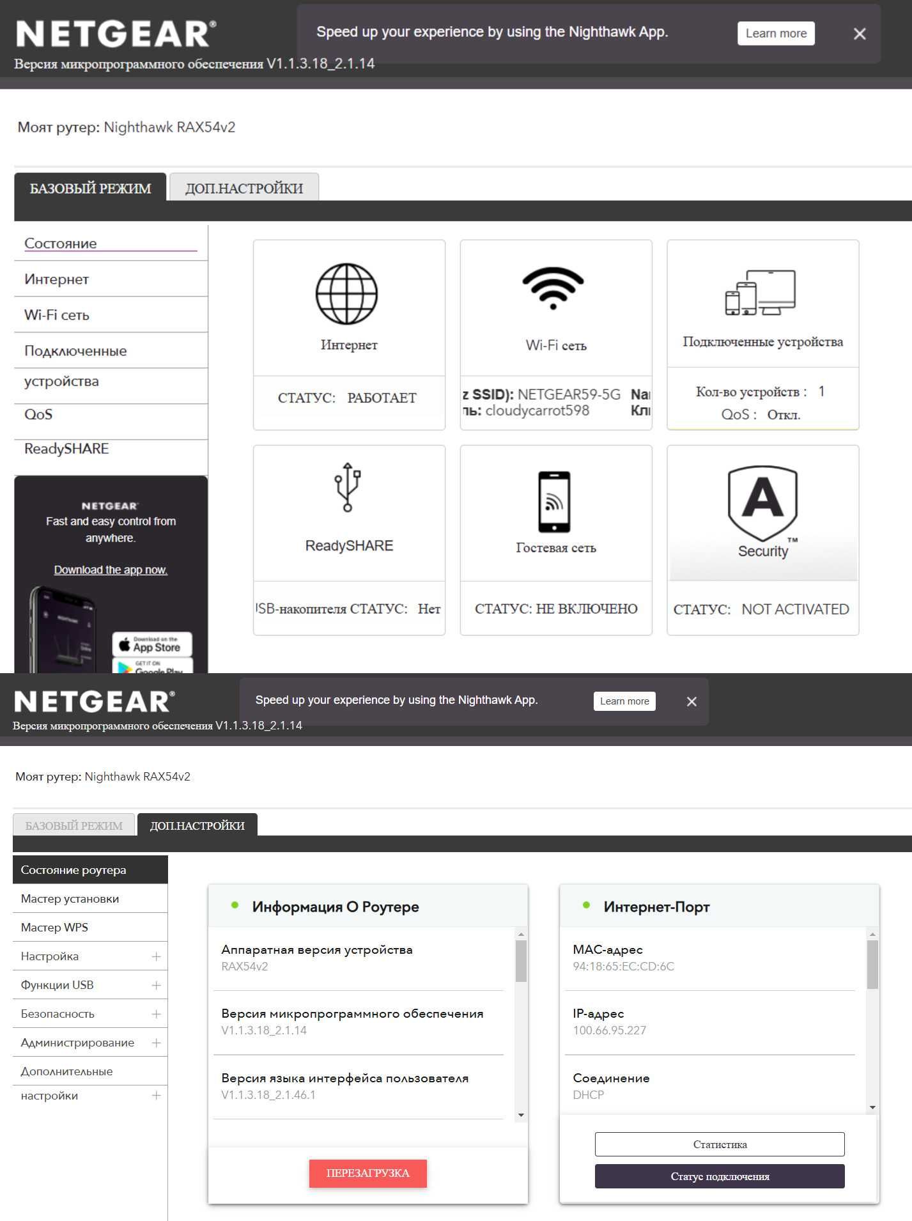Close the Nighthawk App banner in the top screen
Image resolution: width=912 pixels, height=1221 pixels.
[x=860, y=34]
